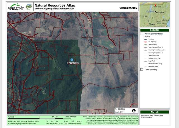Click the DISCLAIMER paragraph
Screen dimensions: 179x128
110,120
